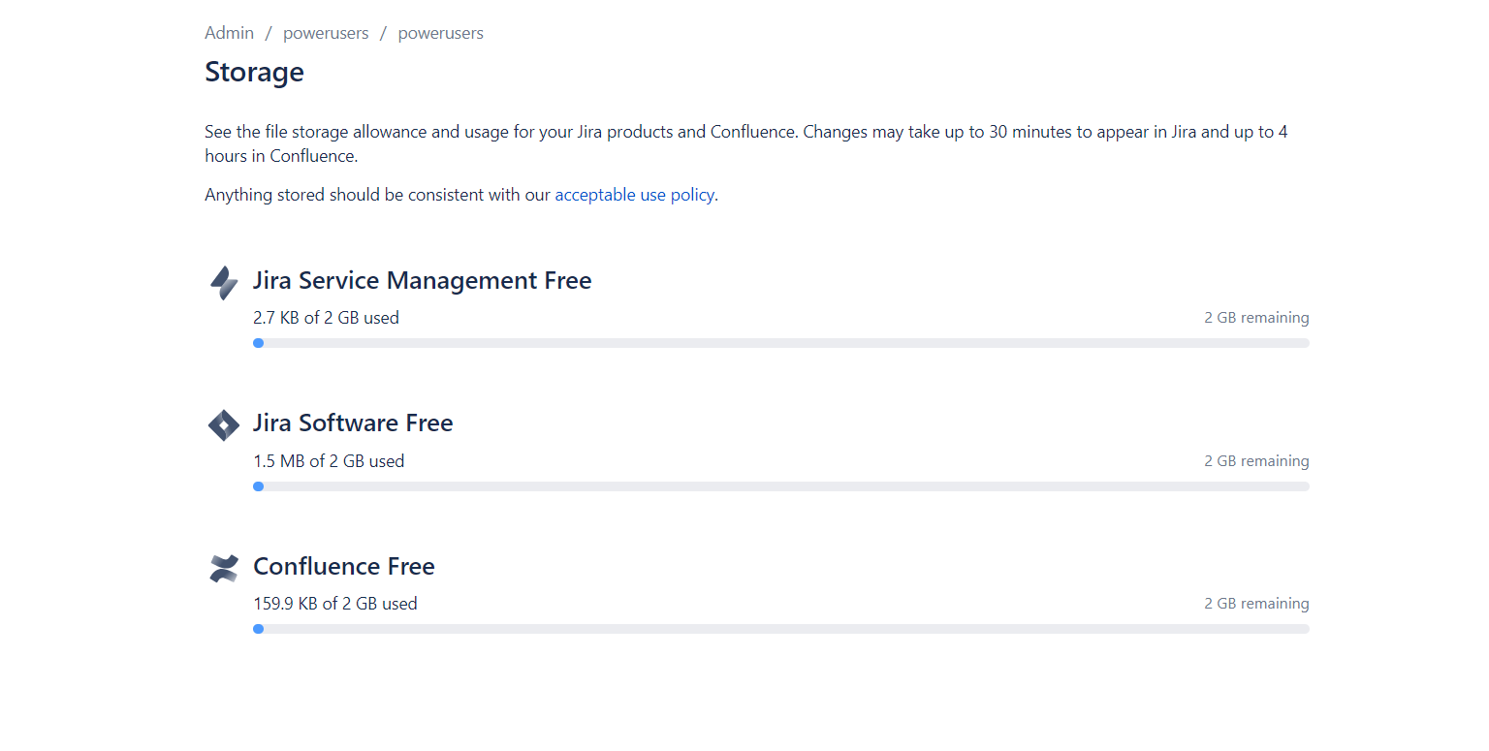This screenshot has width=1489, height=751.
Task: Open Jira Service Management Free product entry
Action: (x=422, y=280)
